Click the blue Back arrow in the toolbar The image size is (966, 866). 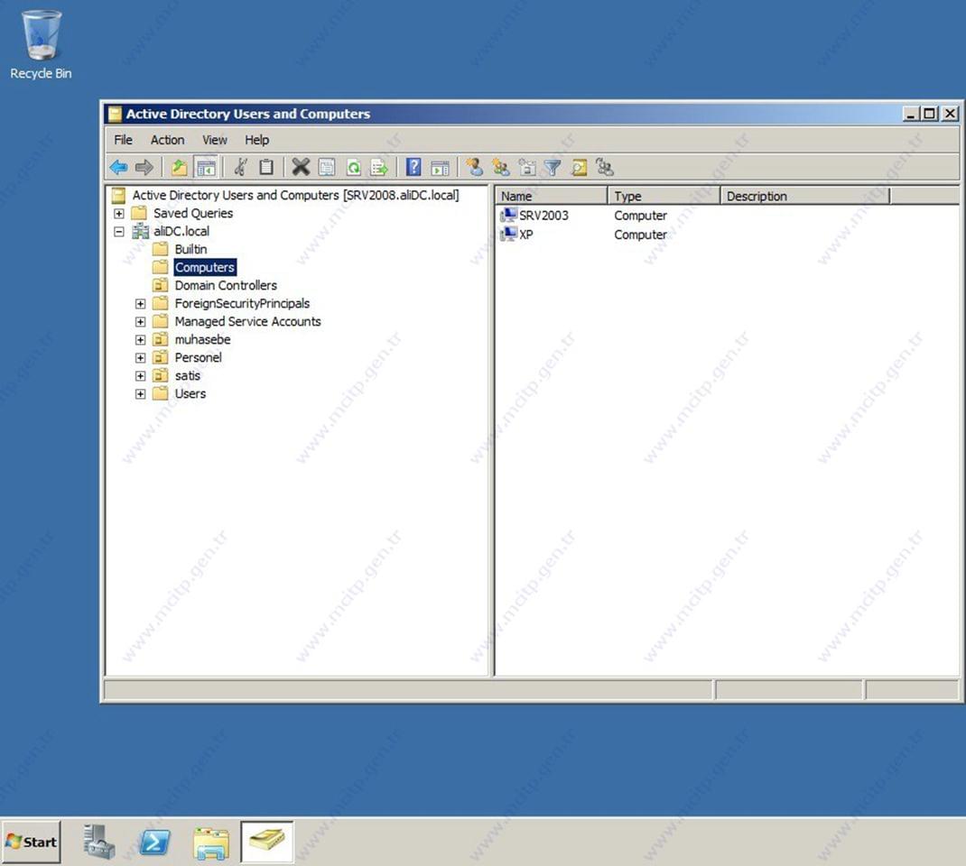[118, 168]
